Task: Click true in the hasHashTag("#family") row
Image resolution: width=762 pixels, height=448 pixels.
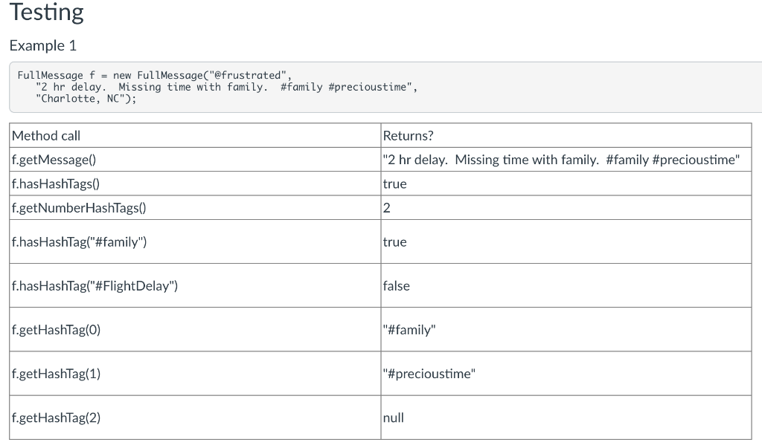Action: pyautogui.click(x=566, y=241)
